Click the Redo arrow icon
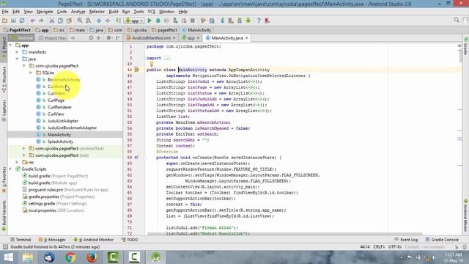Screen dimensions: 469x264 [x=41, y=21]
